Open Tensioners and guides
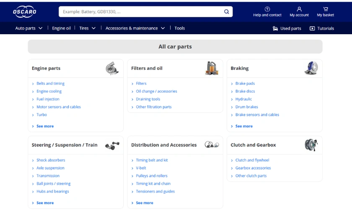 click(155, 192)
